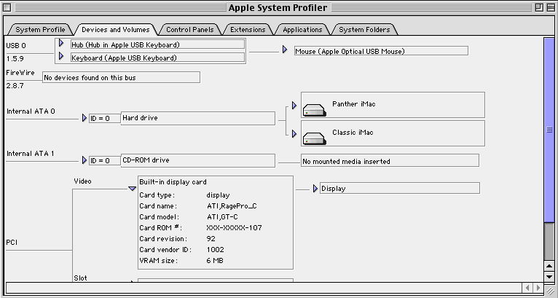Switch to the Applications tab
558x298 pixels.
[x=302, y=30]
